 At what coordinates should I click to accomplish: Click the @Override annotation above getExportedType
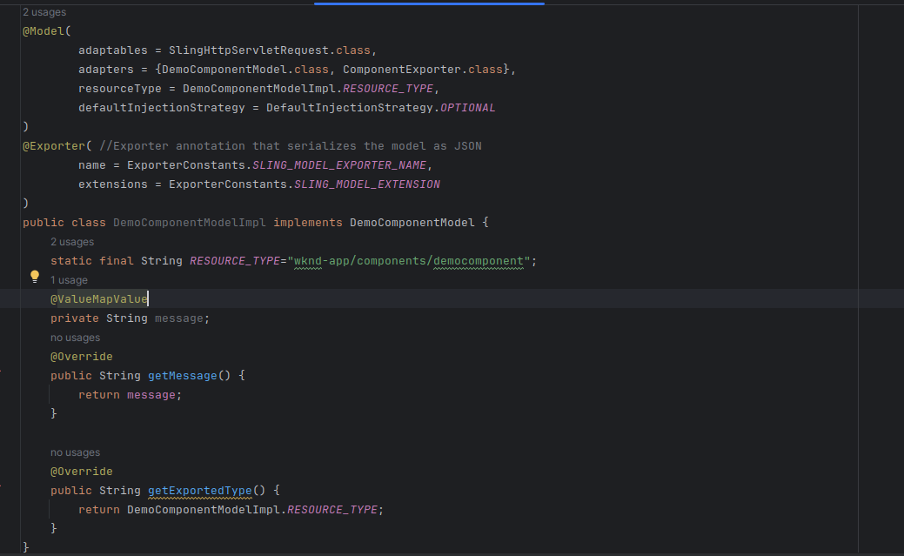(81, 472)
